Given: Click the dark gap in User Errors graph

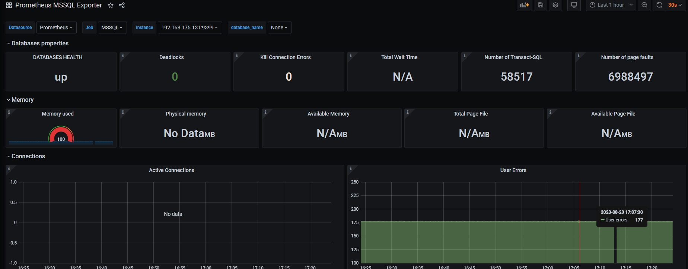Looking at the screenshot, I should click(x=615, y=244).
